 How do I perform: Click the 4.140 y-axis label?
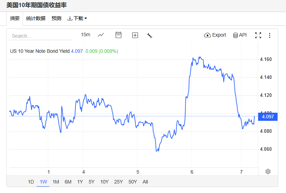[266, 77]
